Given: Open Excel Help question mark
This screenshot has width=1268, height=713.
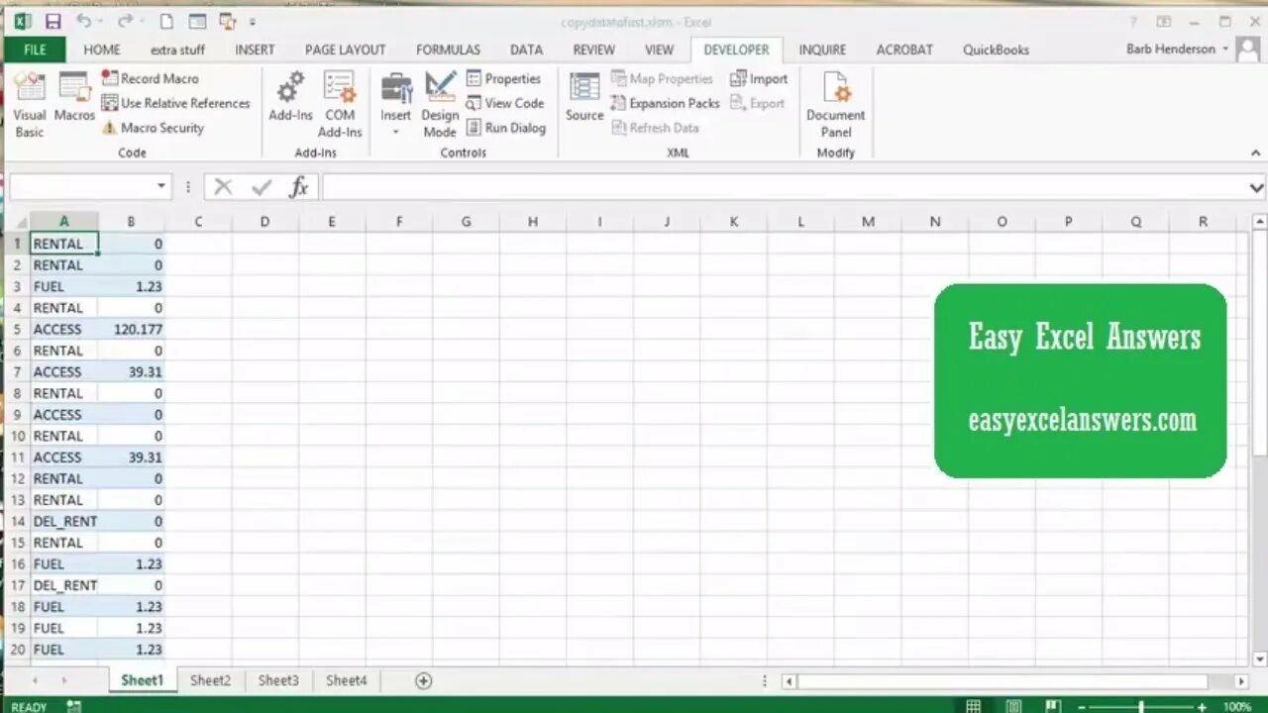Looking at the screenshot, I should (x=1133, y=22).
